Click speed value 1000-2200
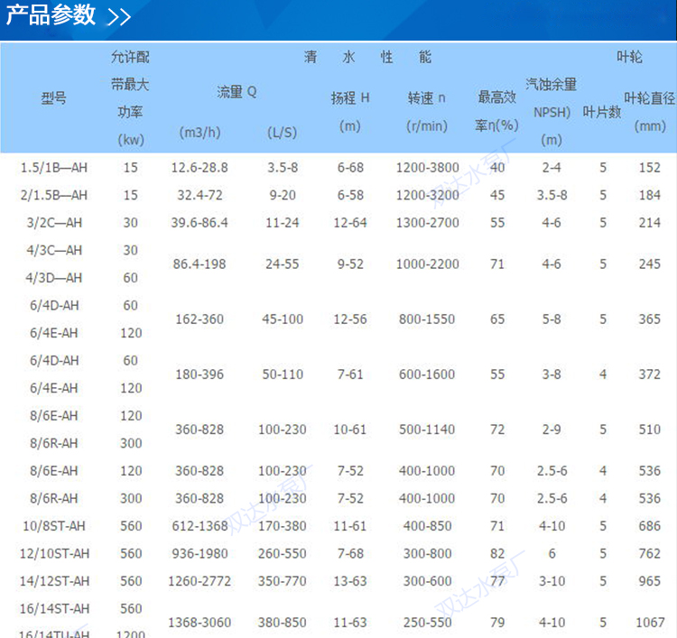Screen dimensions: 677x638 tap(428, 264)
